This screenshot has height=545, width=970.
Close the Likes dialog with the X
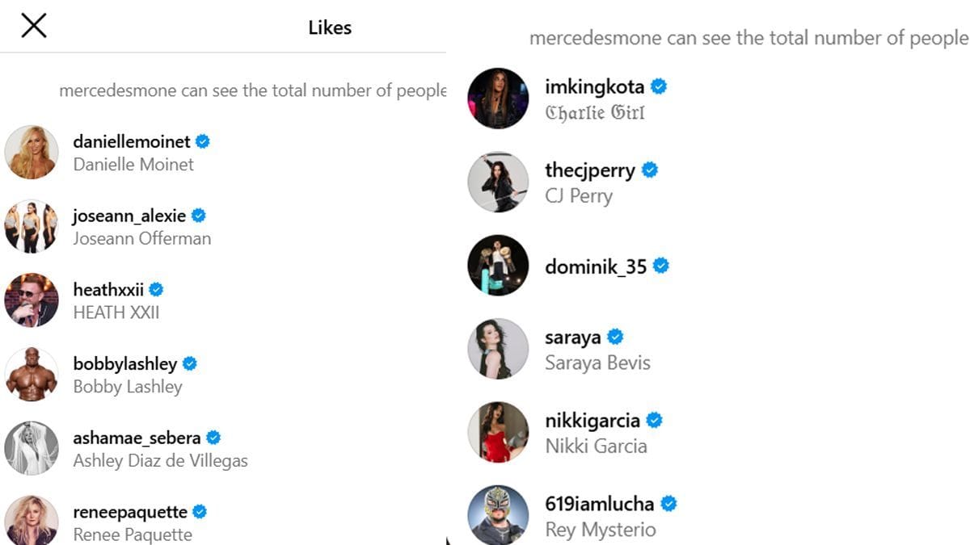tap(33, 25)
